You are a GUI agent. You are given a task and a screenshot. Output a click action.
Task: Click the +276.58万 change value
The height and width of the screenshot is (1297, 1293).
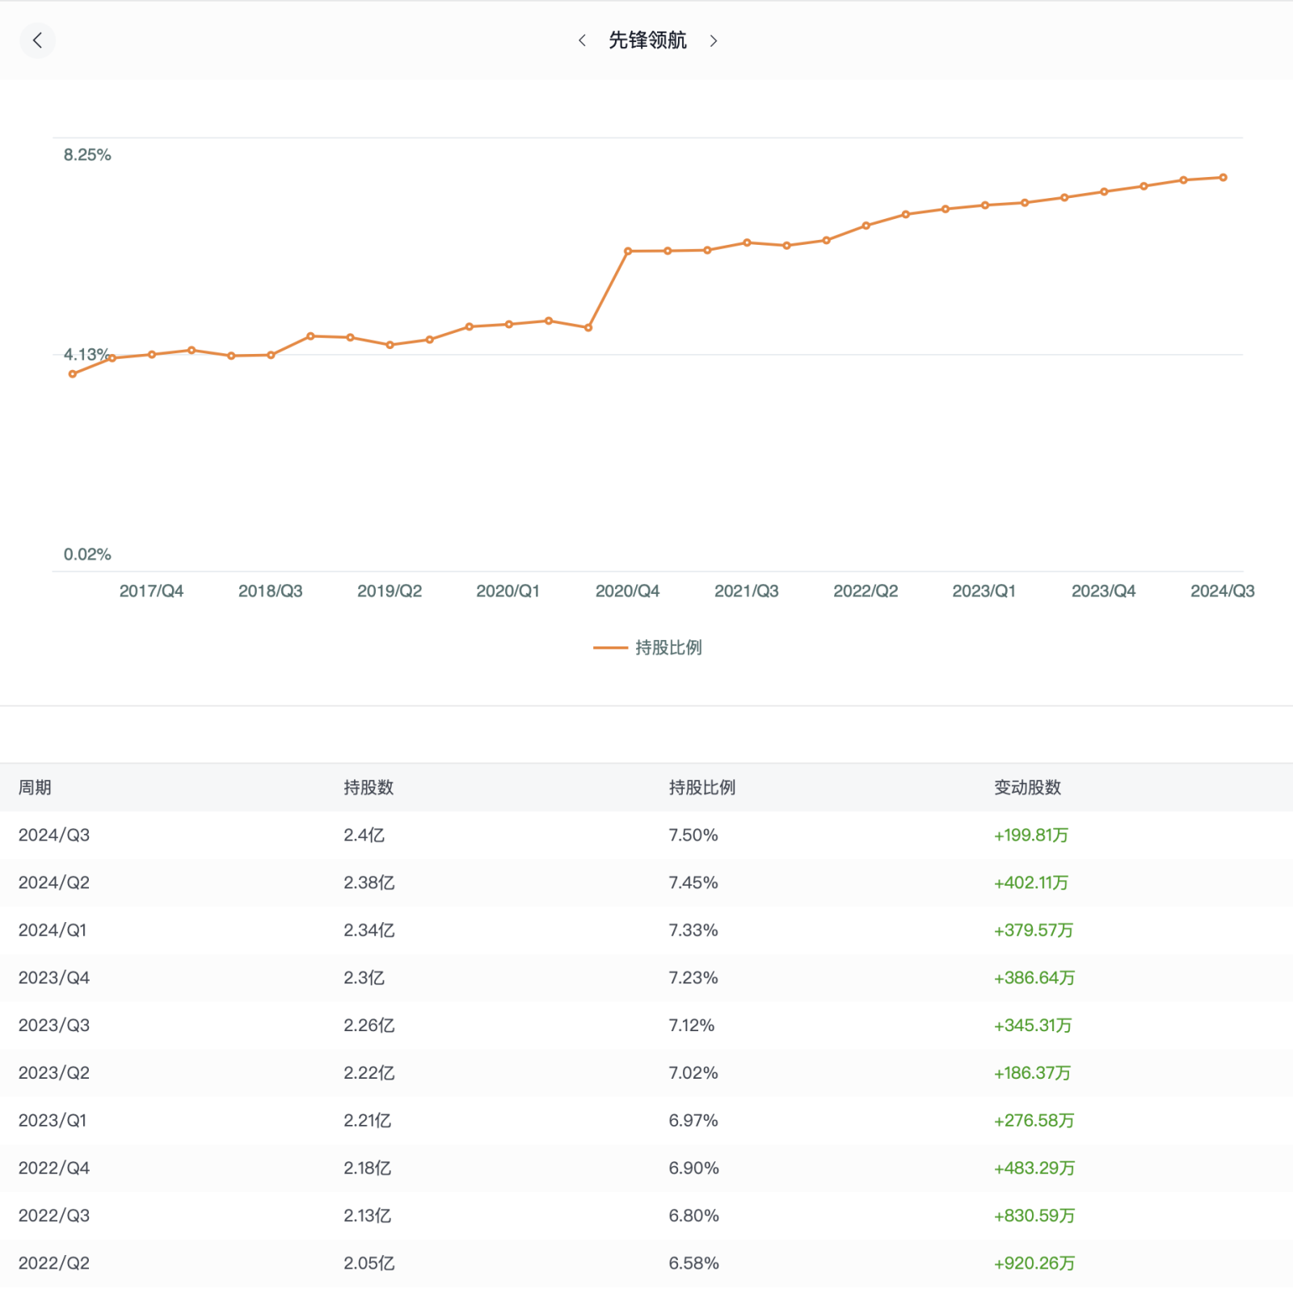[x=1034, y=1121]
